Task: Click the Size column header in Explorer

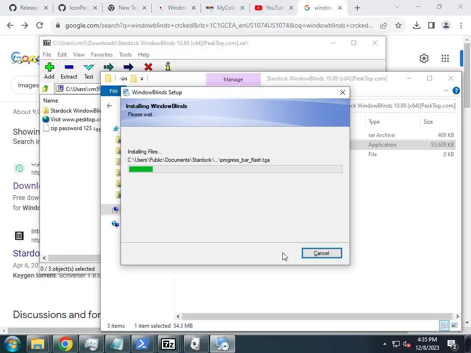Action: point(428,121)
